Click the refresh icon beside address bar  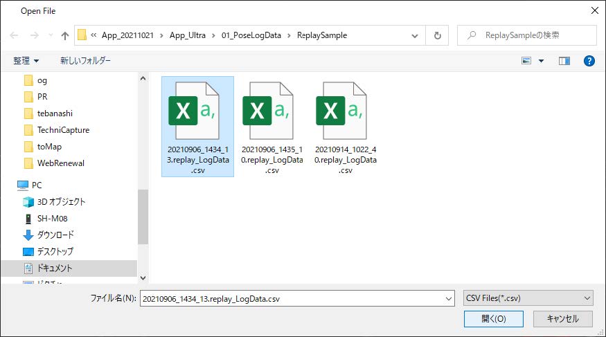(x=437, y=35)
